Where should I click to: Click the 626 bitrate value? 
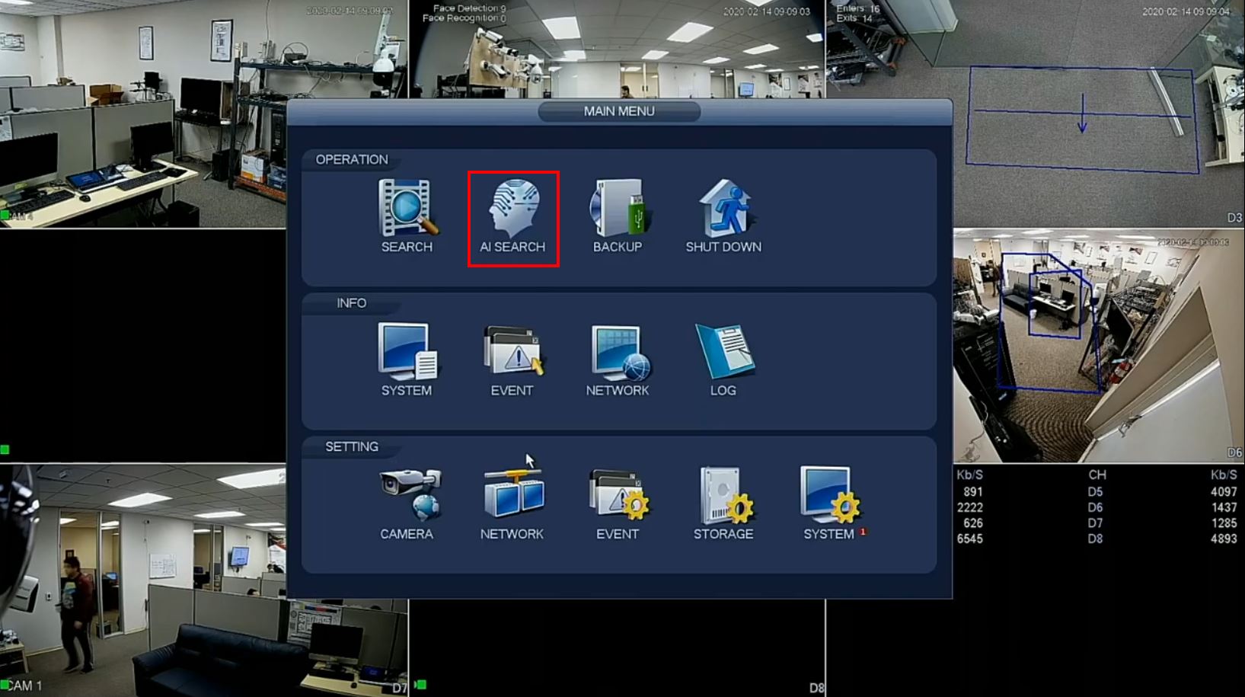coord(972,523)
